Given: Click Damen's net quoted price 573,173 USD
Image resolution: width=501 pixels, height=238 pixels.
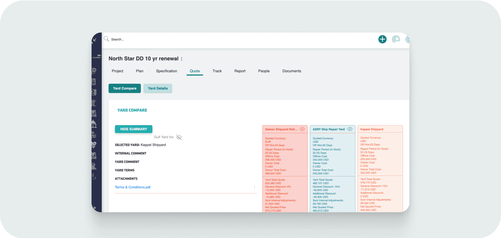Looking at the screenshot, I should click(273, 211).
